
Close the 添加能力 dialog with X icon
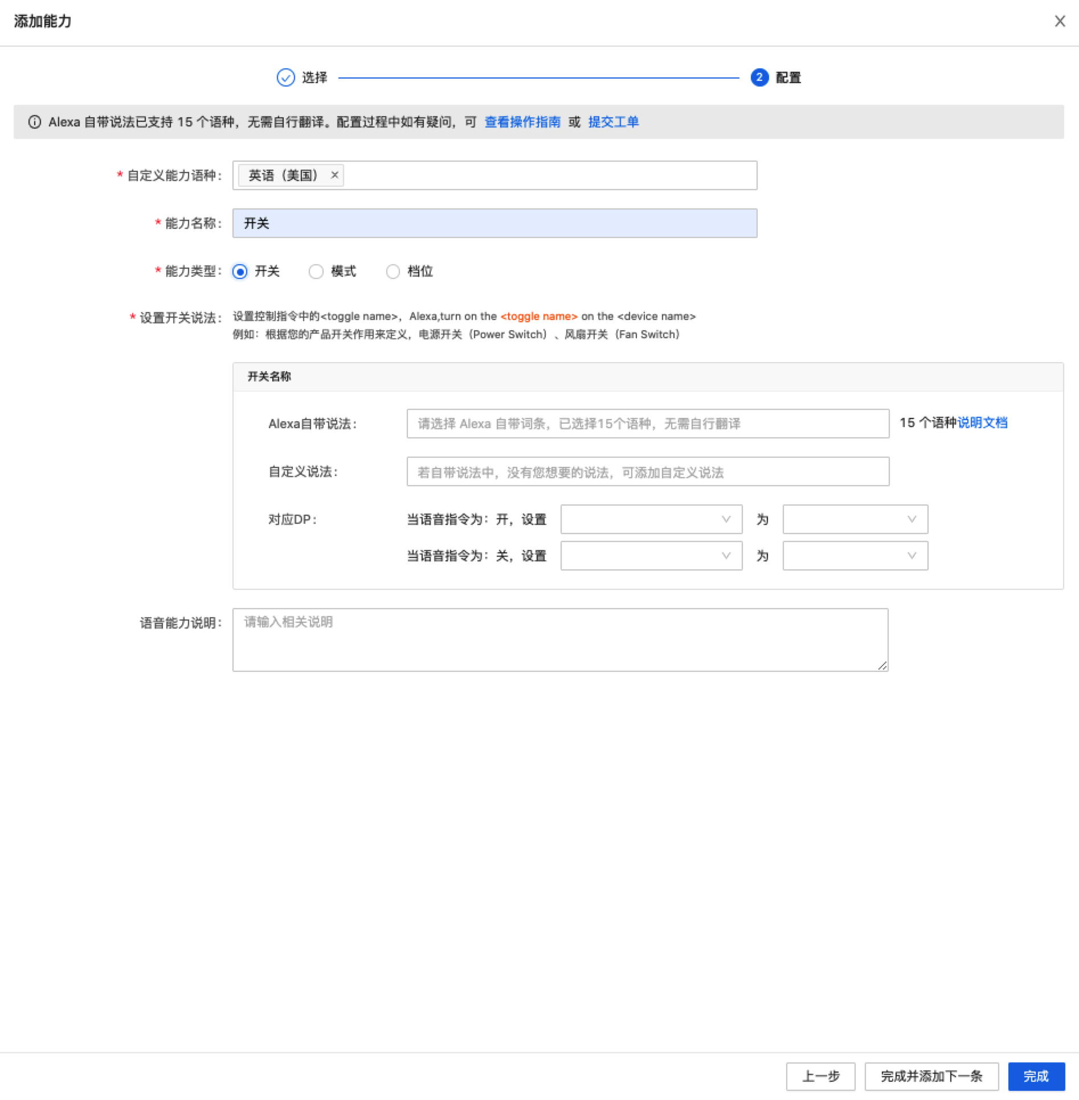(x=1060, y=21)
